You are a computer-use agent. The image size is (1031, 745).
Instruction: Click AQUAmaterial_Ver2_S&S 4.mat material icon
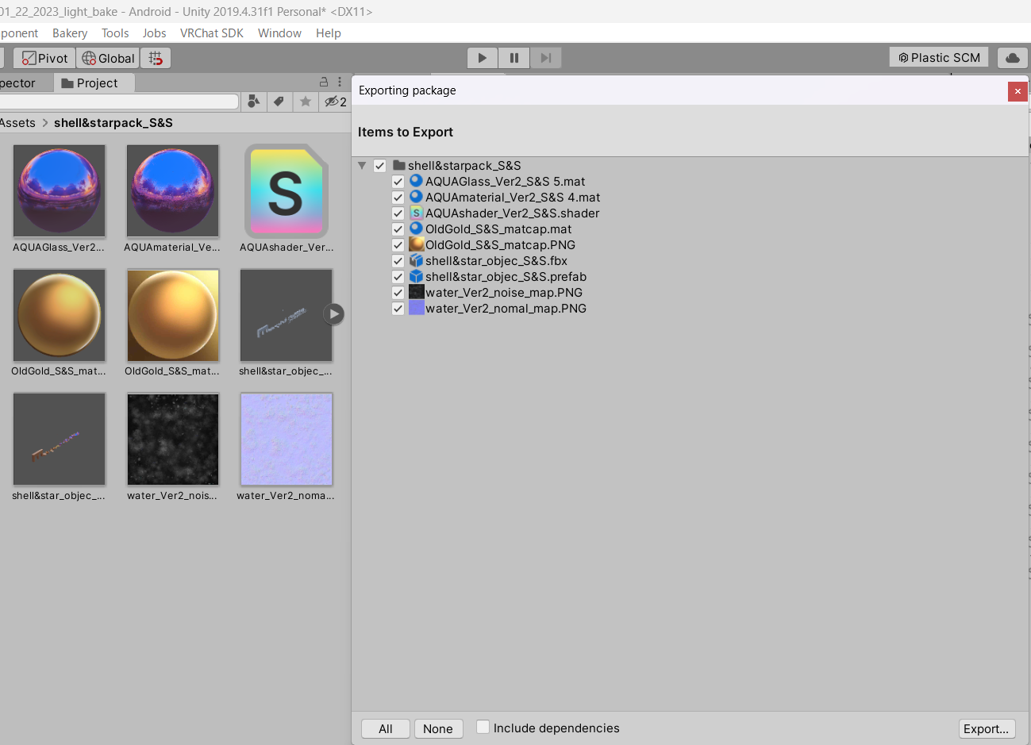pyautogui.click(x=416, y=197)
